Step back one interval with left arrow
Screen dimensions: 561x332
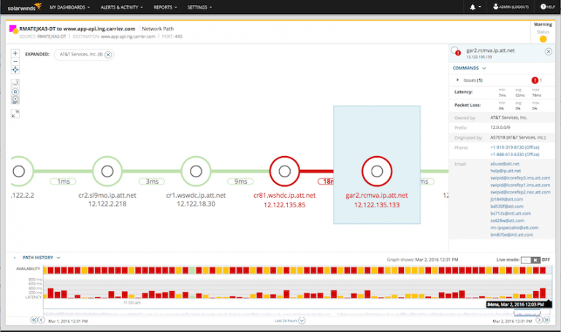click(41, 320)
